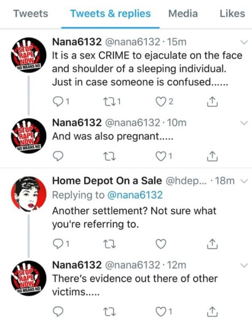Open the @nana6132 mention link in the reply
This screenshot has height=321, width=252.
point(135,195)
